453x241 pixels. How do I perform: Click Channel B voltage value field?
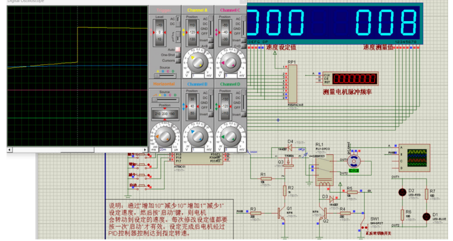coord(198,150)
